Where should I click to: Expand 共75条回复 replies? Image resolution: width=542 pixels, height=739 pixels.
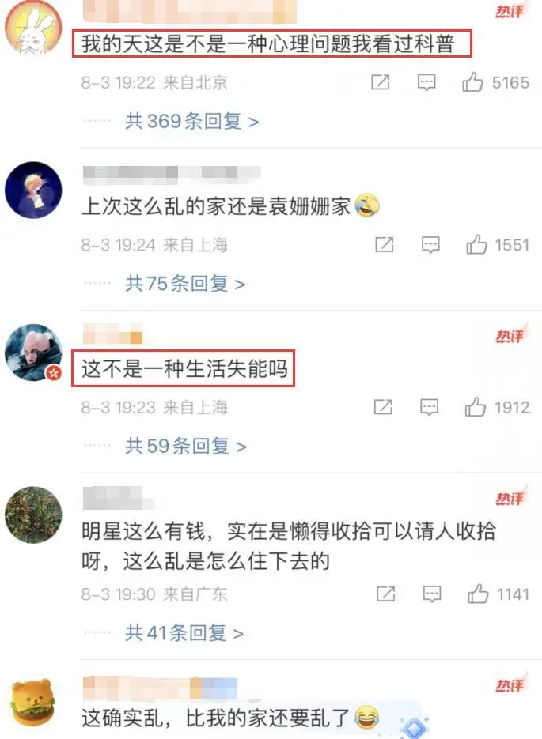185,284
